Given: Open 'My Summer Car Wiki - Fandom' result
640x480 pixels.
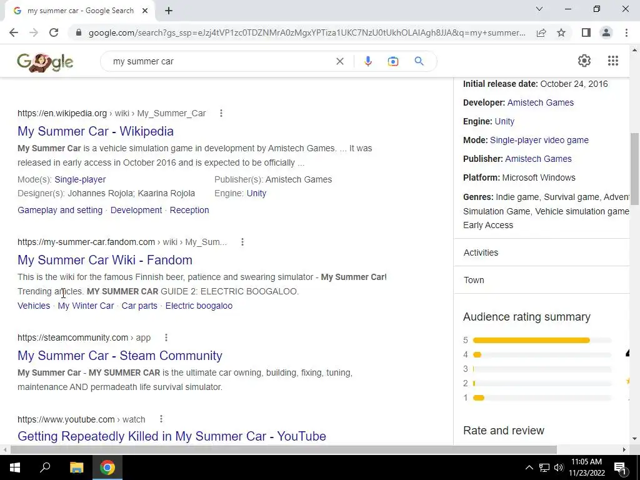Looking at the screenshot, I should pos(105,260).
